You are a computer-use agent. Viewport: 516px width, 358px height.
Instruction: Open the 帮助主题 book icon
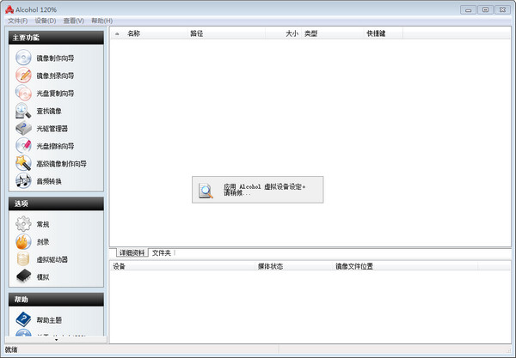pos(23,319)
